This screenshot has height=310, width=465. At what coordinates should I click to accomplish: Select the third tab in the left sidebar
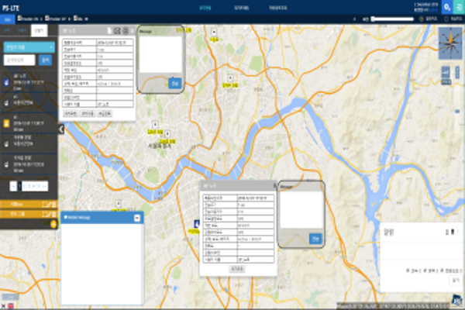pos(38,29)
